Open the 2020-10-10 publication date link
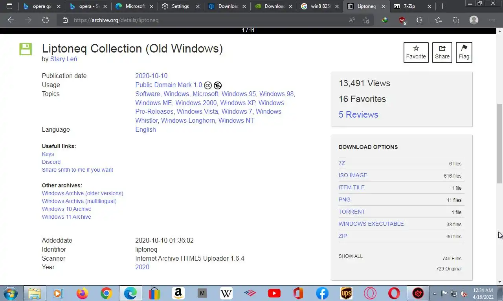The width and height of the screenshot is (503, 301). coord(151,76)
